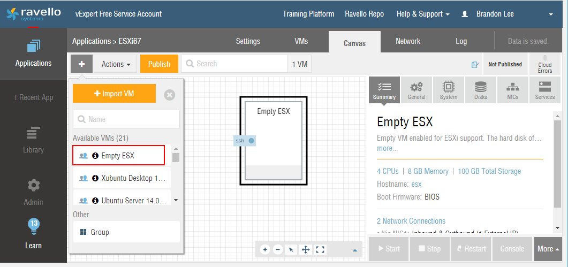Open the Library section
The width and height of the screenshot is (568, 267).
(x=33, y=140)
